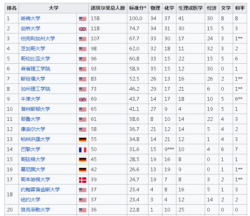Open the 芝加哥大学 link
Viewport: 250px width, 216px height.
[33, 48]
